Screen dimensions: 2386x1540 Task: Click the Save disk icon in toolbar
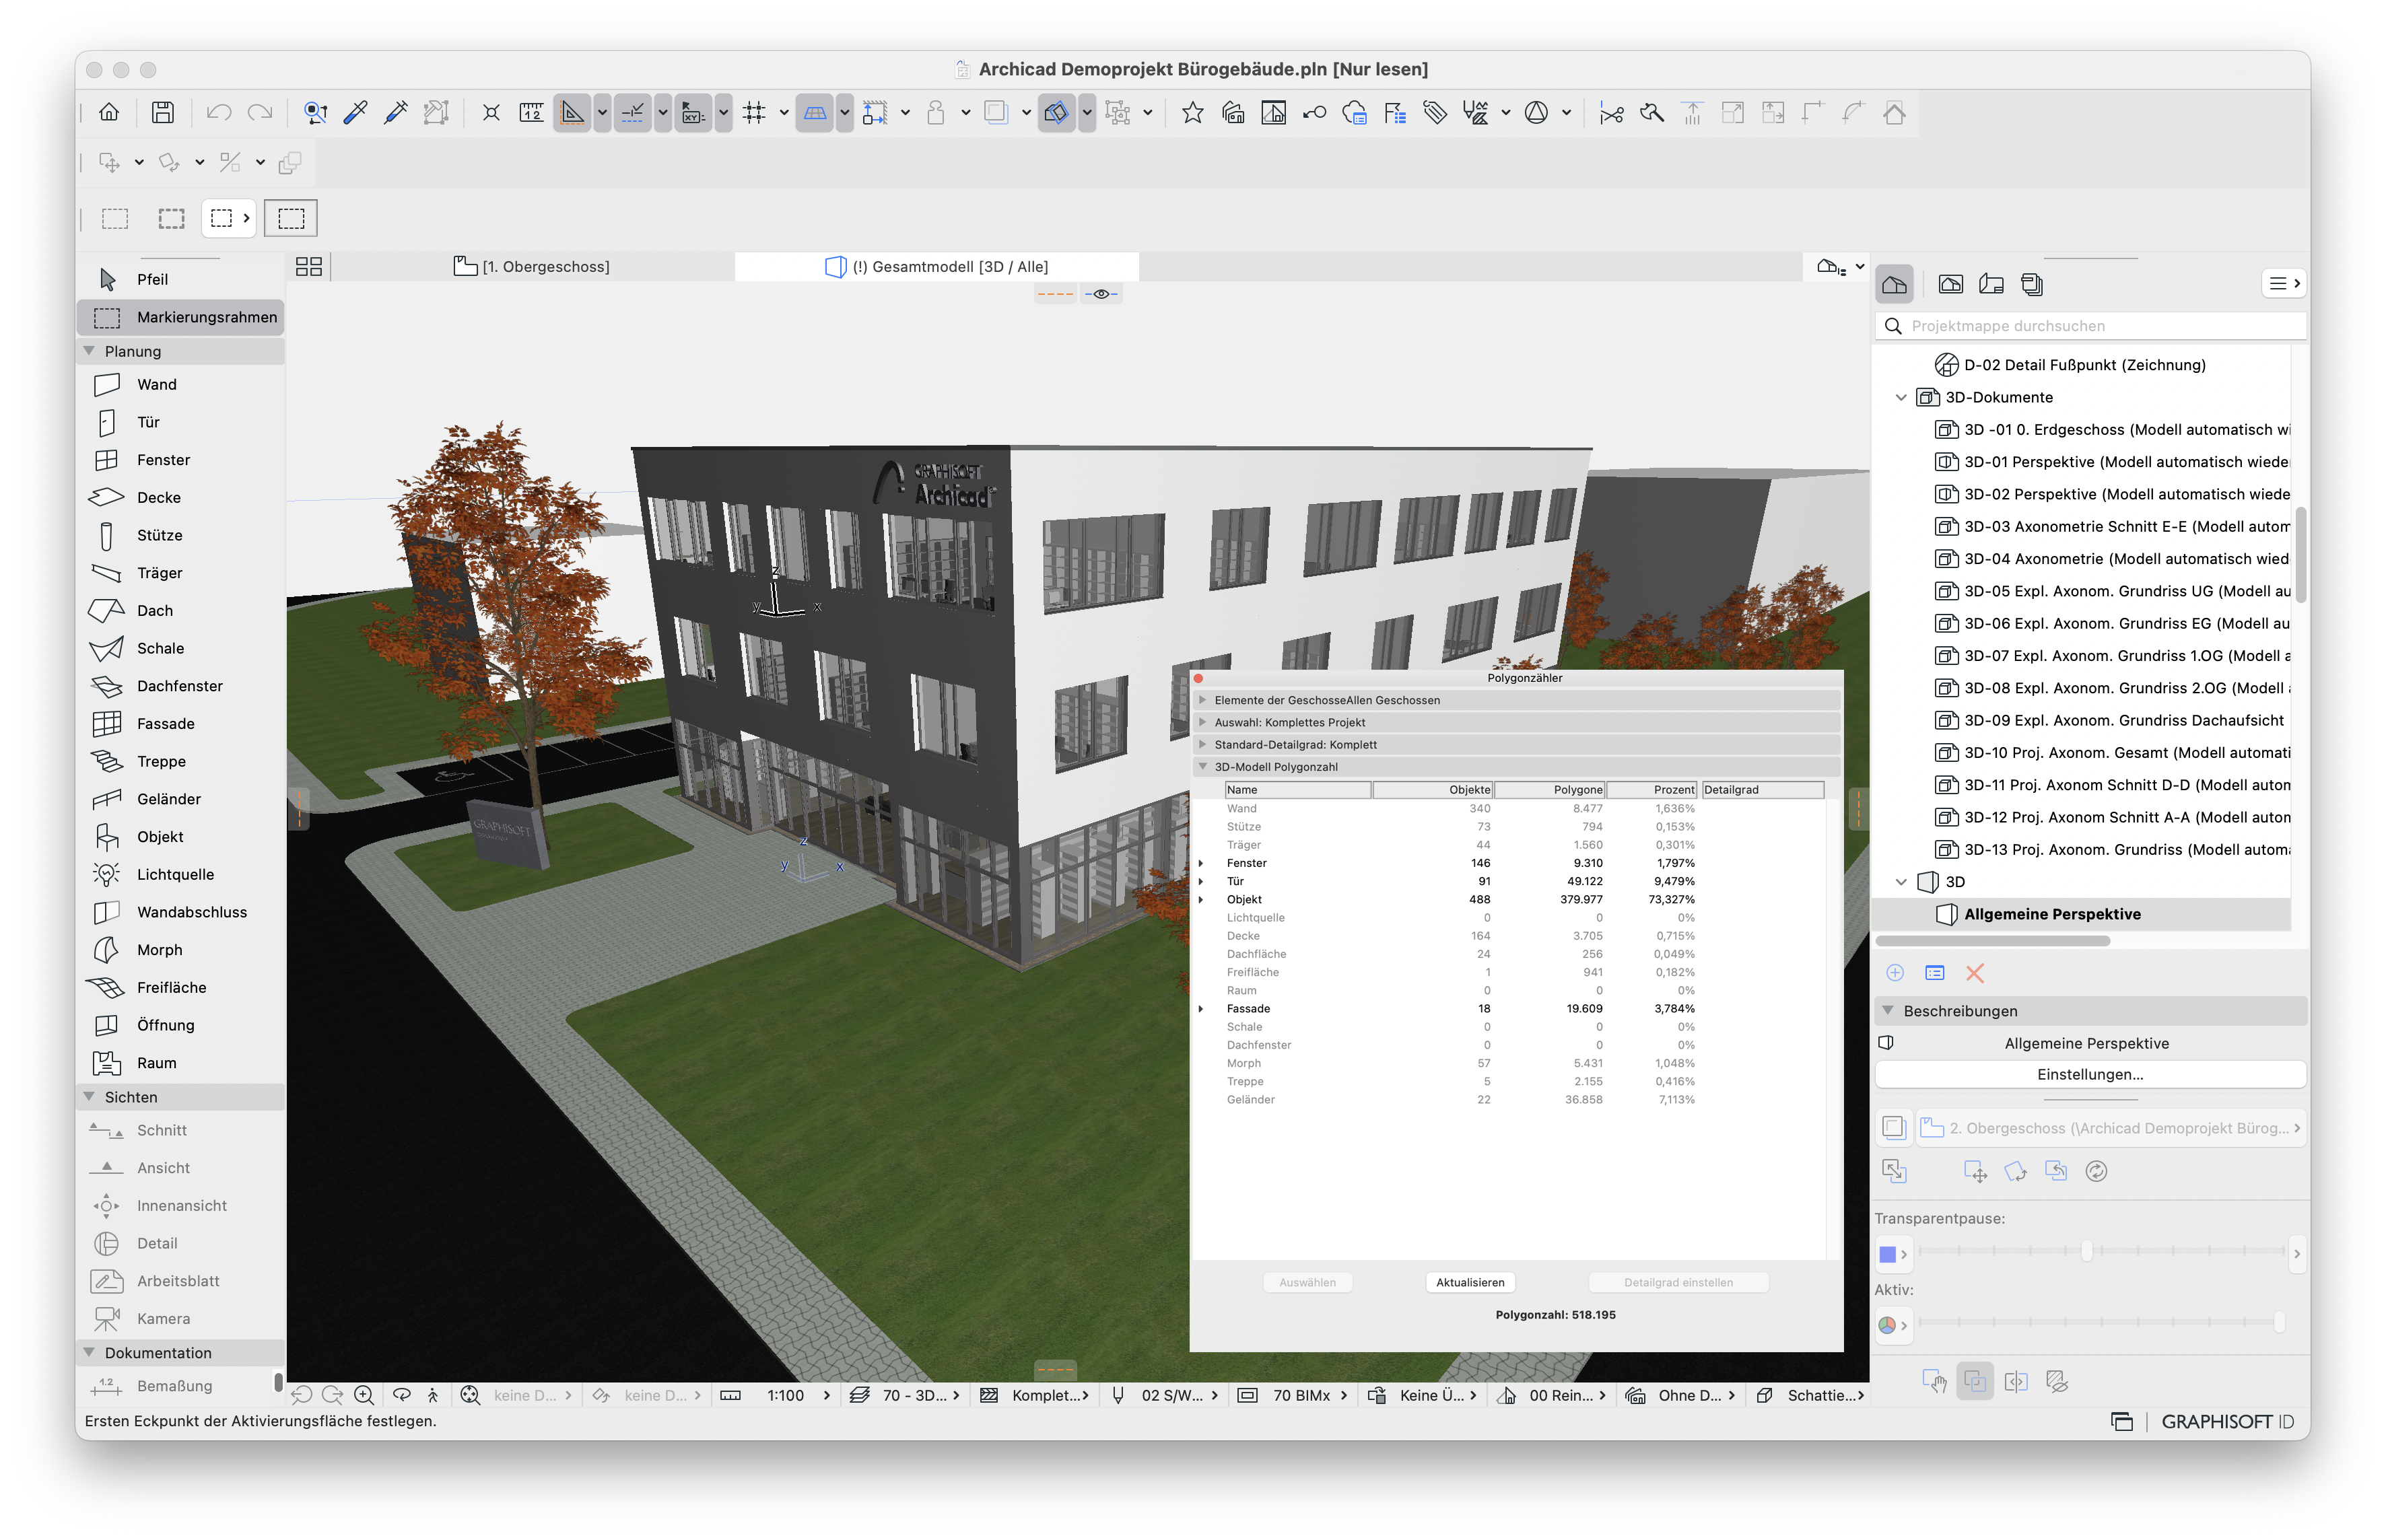point(163,113)
